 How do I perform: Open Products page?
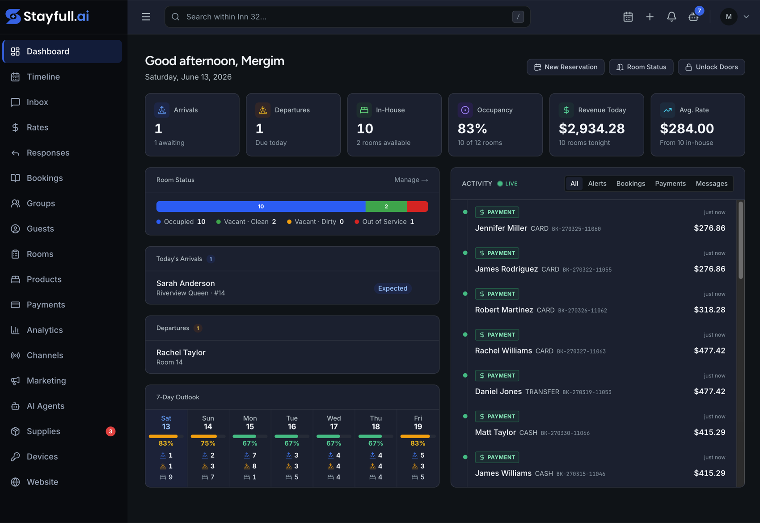click(x=62, y=279)
